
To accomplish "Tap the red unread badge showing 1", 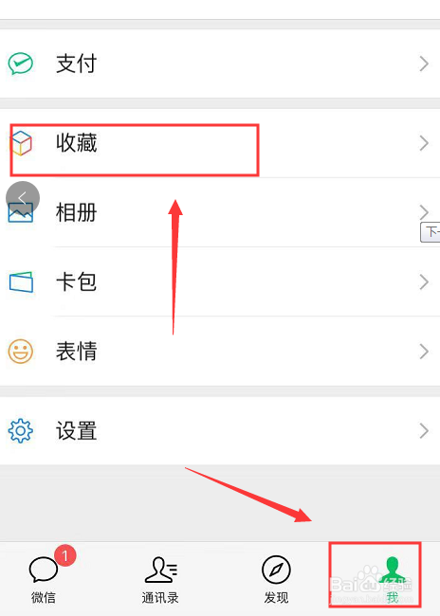I will 64,555.
